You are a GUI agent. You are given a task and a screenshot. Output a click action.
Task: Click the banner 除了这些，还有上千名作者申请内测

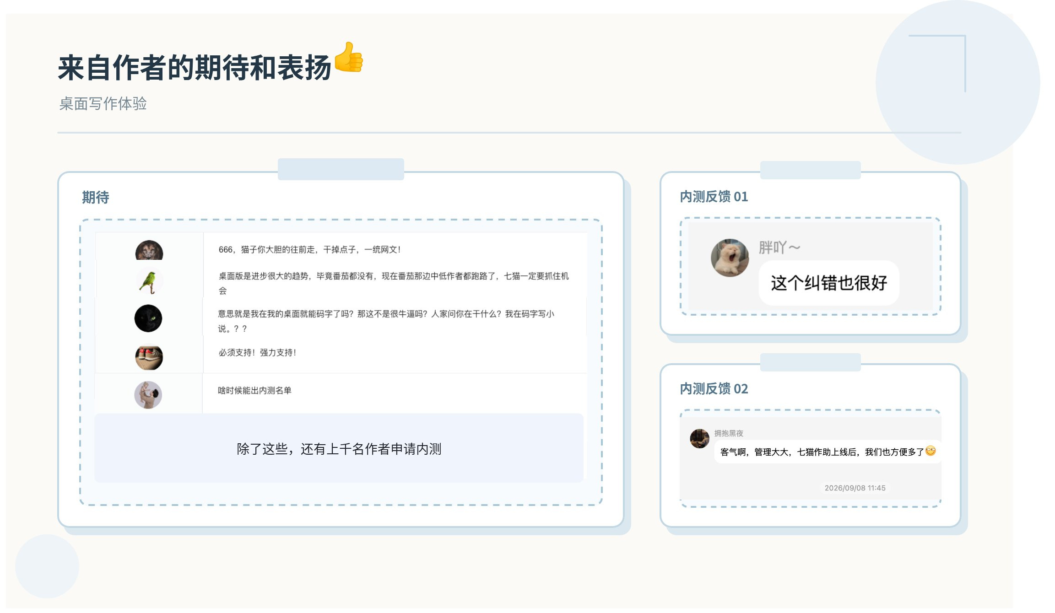click(339, 448)
